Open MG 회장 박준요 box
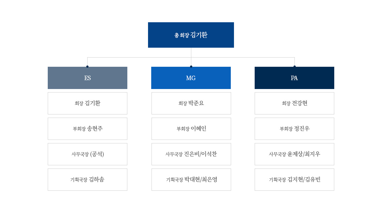Viewport: 382px width, 213px height. [x=191, y=103]
